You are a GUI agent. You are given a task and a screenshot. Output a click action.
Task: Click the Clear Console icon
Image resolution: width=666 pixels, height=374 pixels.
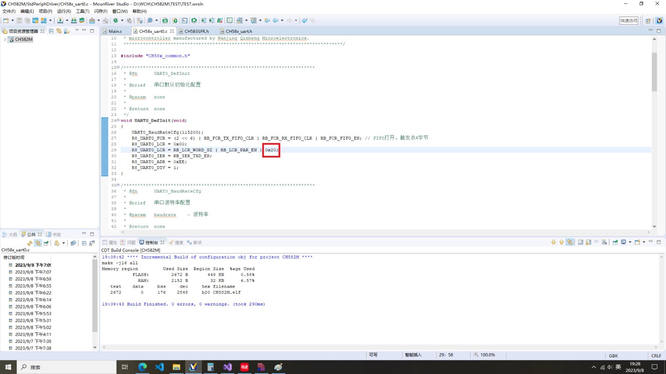coord(604,242)
